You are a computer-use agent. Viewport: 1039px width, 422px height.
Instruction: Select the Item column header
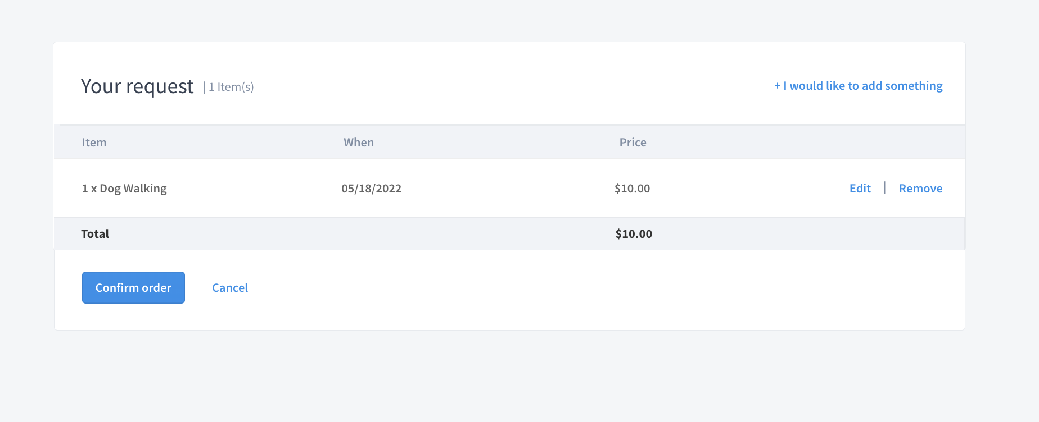(94, 143)
